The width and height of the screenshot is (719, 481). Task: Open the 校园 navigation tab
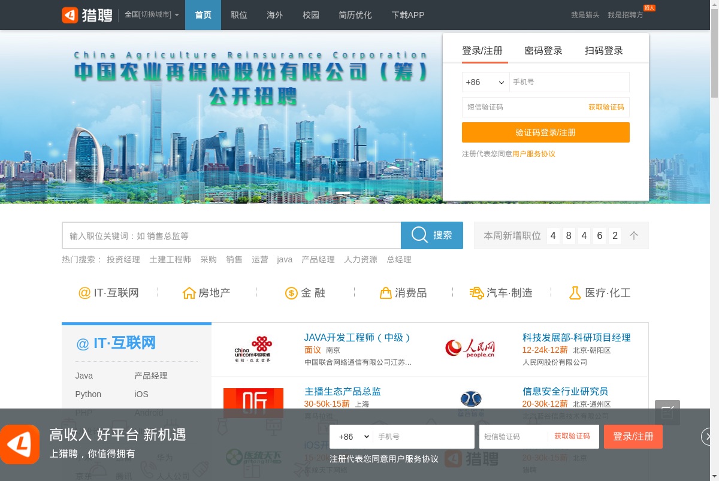pos(311,15)
